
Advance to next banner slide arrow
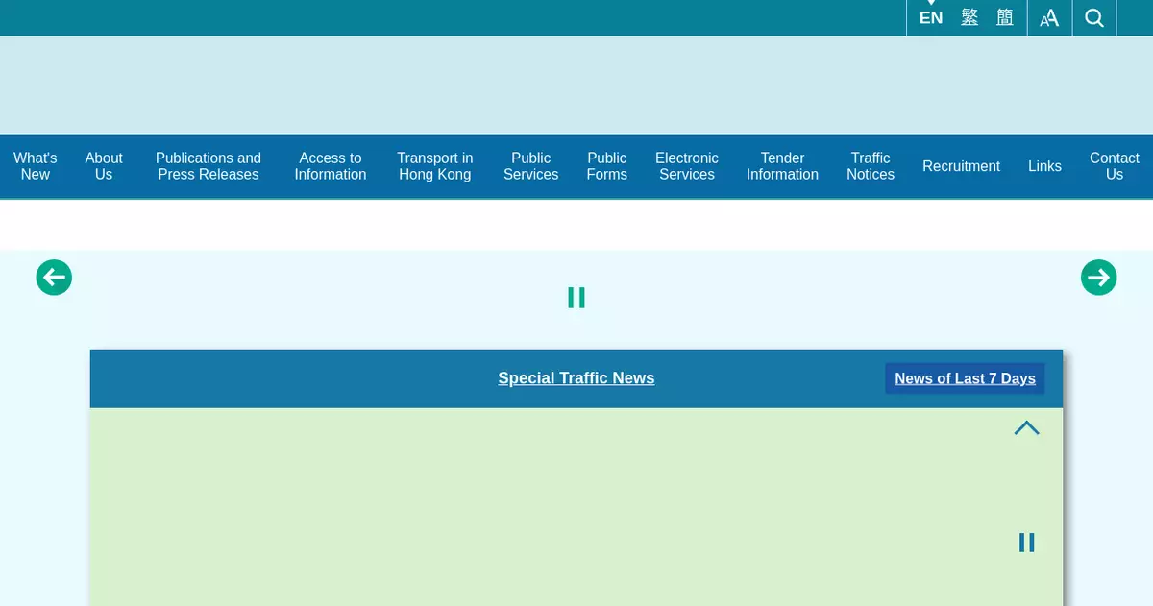pyautogui.click(x=1098, y=278)
